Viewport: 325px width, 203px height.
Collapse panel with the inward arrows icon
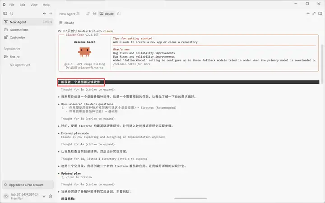314,14
